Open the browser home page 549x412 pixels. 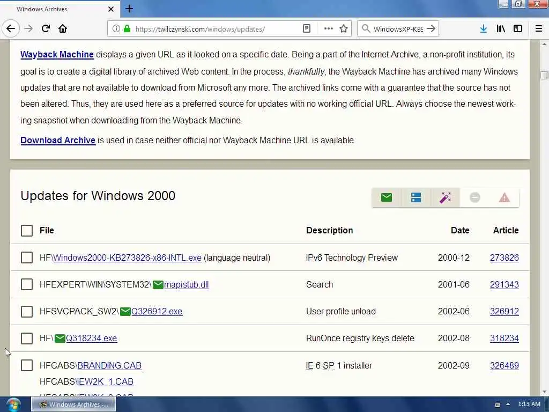coord(63,29)
